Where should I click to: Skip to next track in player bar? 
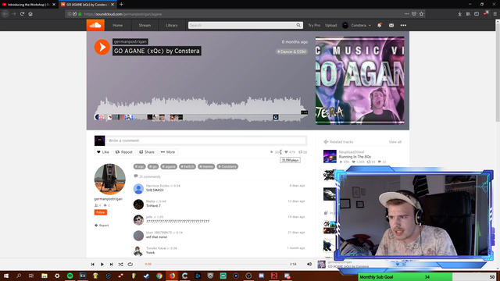(x=111, y=264)
